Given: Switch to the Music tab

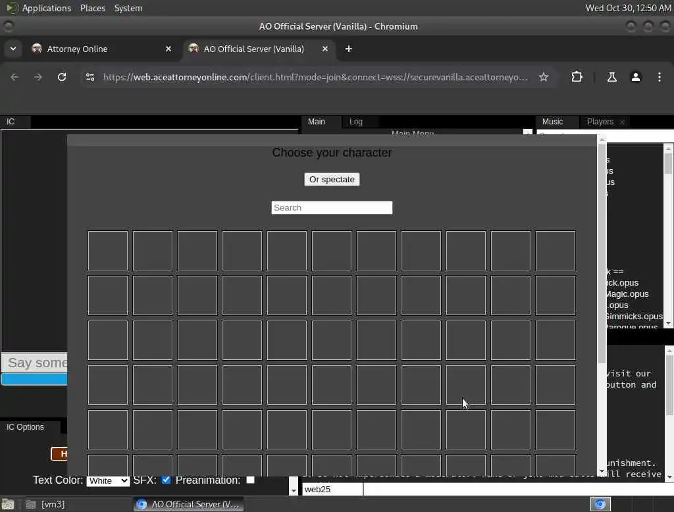Looking at the screenshot, I should pyautogui.click(x=552, y=122).
